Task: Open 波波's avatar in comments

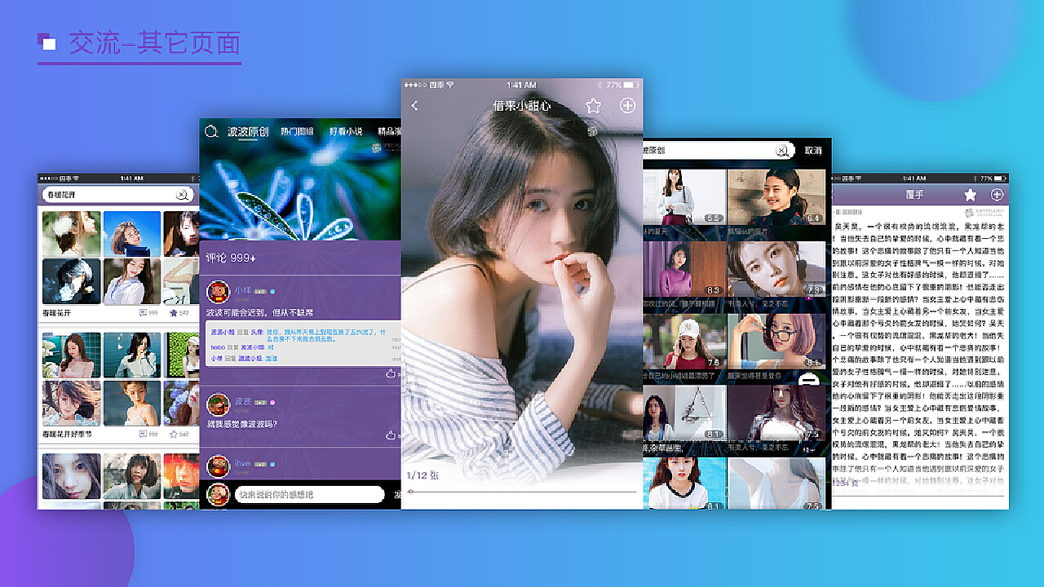Action: click(218, 404)
